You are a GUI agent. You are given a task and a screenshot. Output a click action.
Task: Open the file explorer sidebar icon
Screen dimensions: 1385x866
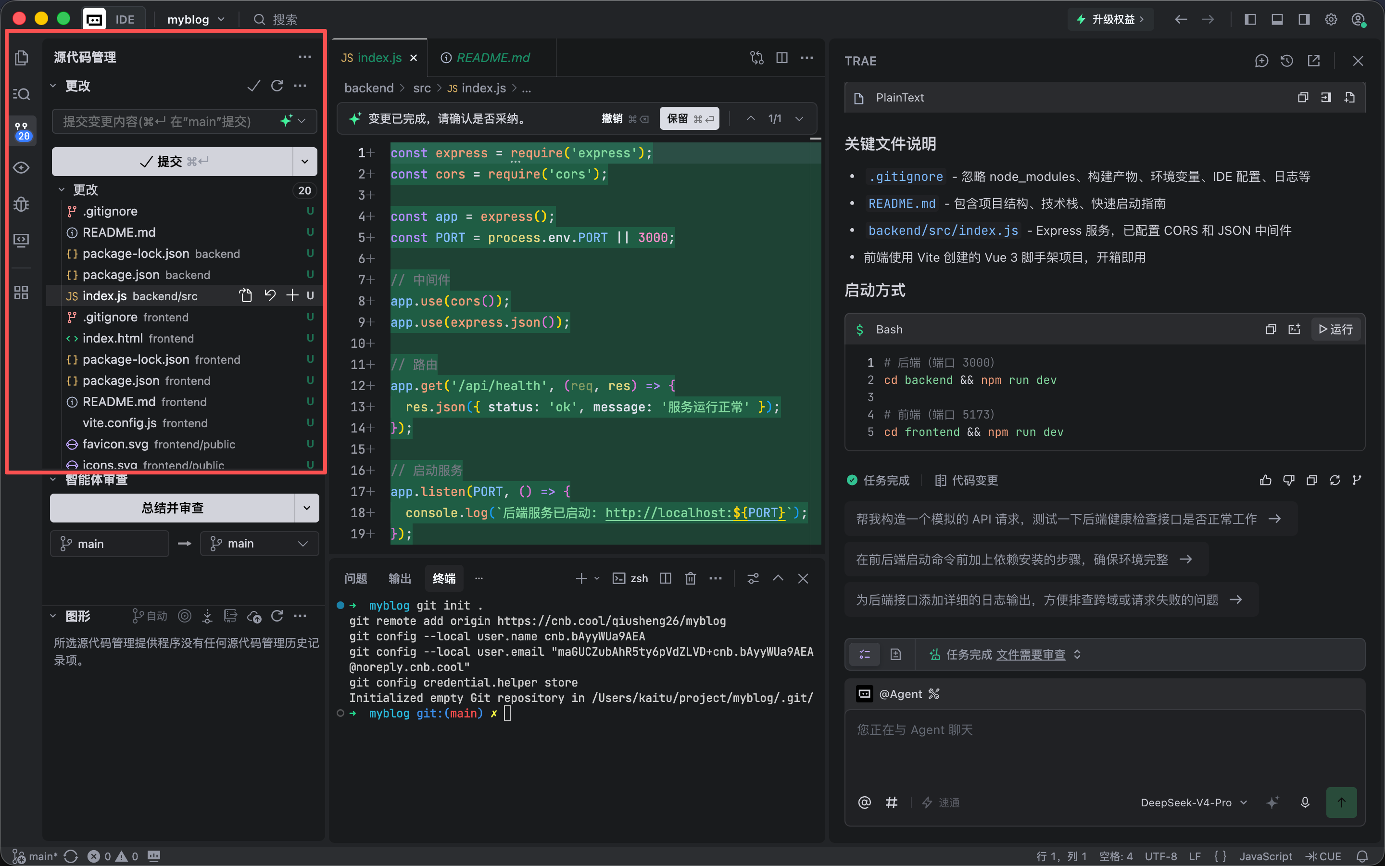click(22, 58)
